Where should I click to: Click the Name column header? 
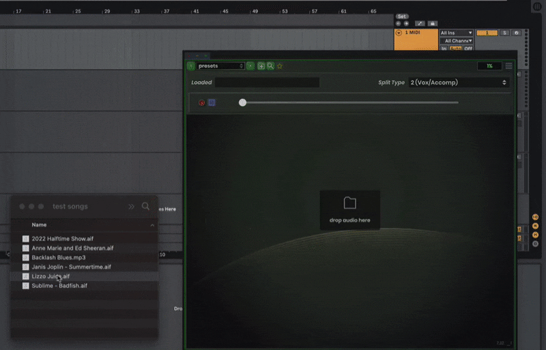point(40,224)
